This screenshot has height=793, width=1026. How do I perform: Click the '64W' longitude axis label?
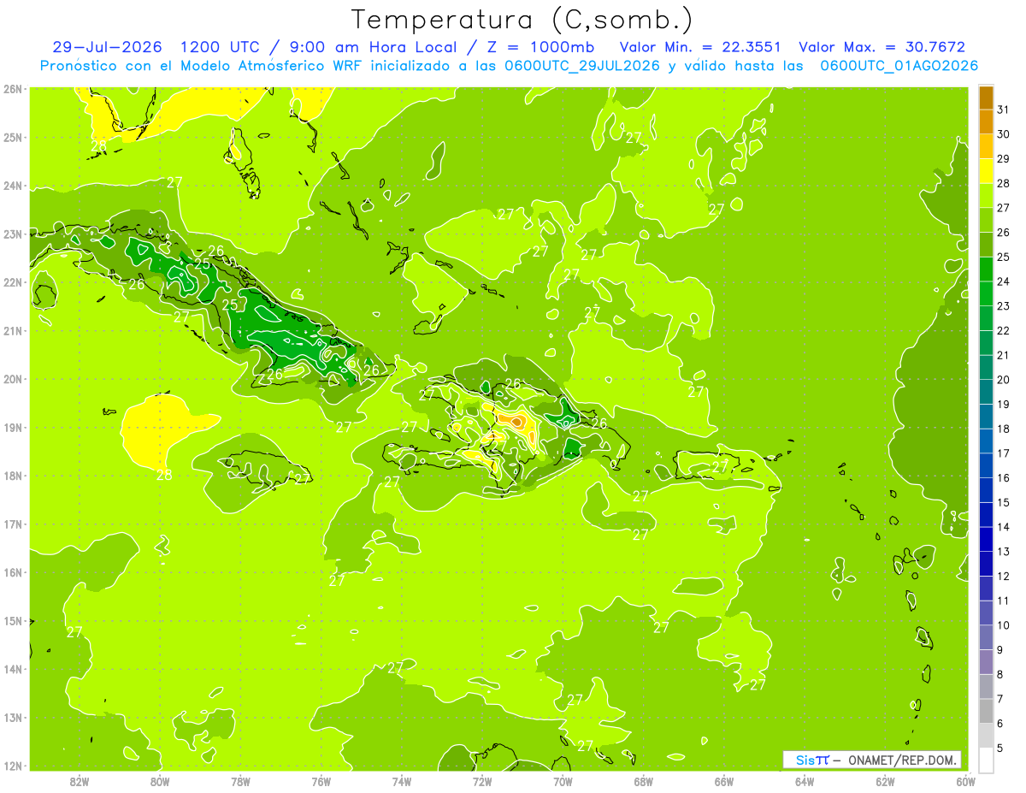805,781
